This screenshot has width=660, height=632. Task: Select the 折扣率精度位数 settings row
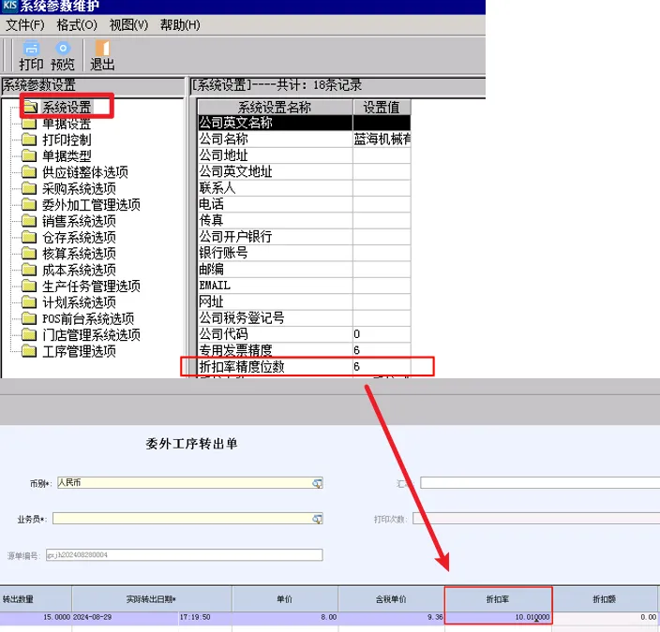[275, 366]
